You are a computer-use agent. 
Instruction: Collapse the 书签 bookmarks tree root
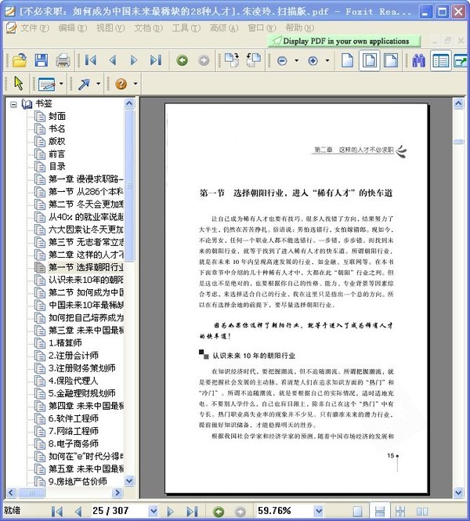(x=13, y=105)
